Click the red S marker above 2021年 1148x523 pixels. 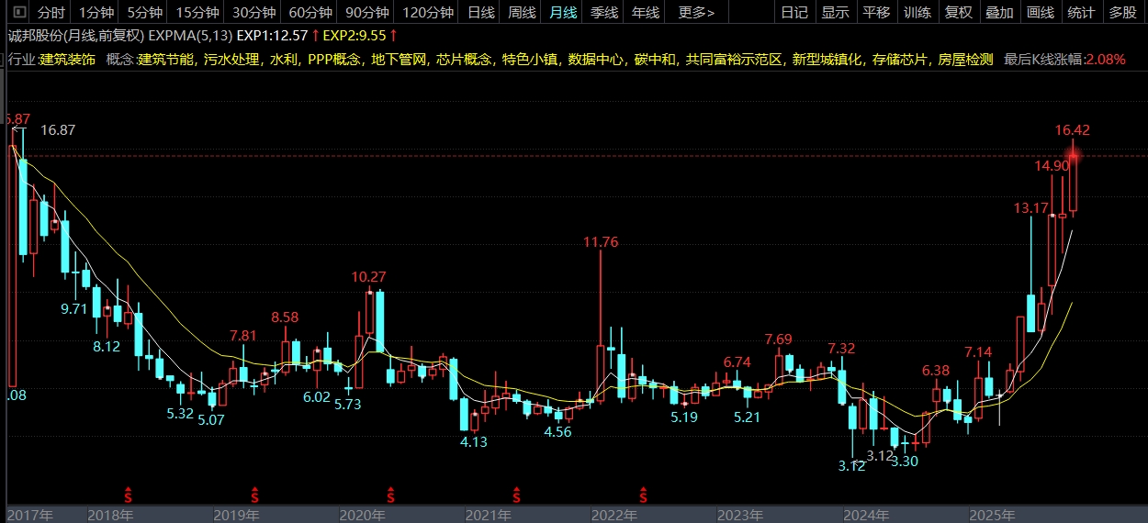[517, 494]
